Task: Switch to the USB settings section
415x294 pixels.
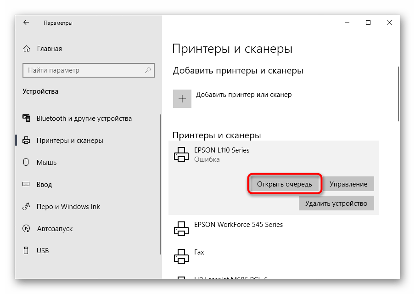Action: 42,251
